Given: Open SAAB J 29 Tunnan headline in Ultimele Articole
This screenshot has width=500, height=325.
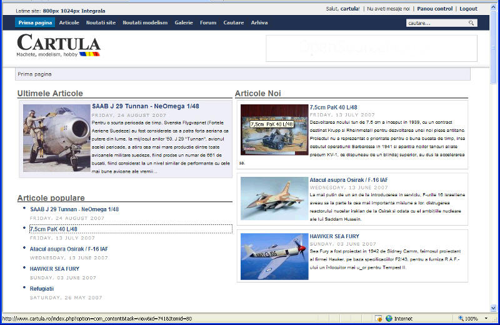Looking at the screenshot, I should (146, 106).
